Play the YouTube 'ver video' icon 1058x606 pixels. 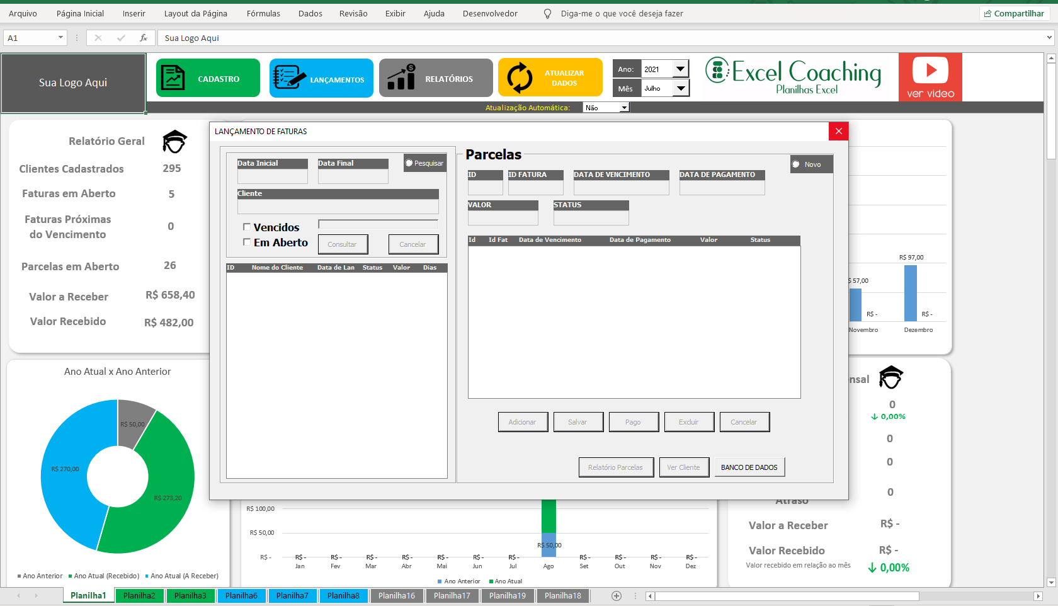(x=930, y=77)
